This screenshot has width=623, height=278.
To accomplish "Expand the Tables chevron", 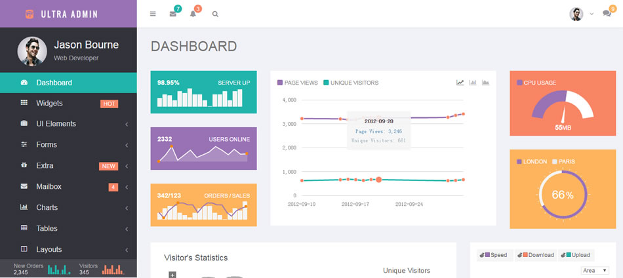I will 127,229.
